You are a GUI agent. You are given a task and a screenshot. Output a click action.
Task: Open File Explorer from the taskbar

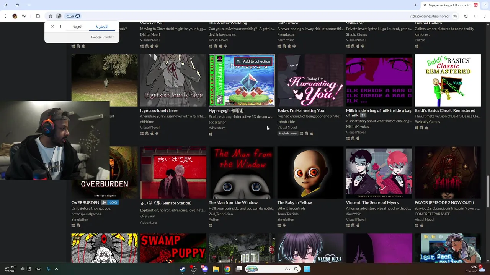tap(216, 269)
